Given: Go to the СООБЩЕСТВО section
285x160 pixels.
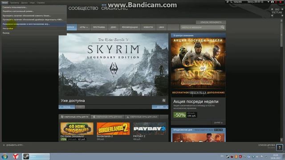Looking at the screenshot, I should coord(83,8).
